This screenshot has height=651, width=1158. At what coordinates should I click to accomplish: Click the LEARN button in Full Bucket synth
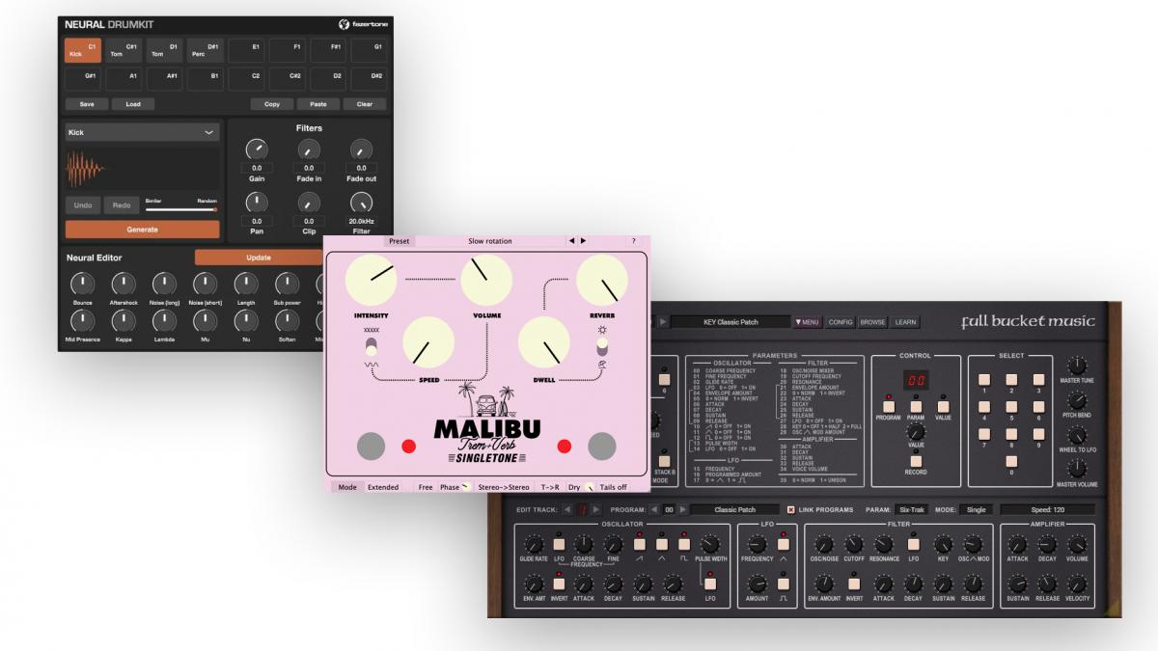point(905,322)
